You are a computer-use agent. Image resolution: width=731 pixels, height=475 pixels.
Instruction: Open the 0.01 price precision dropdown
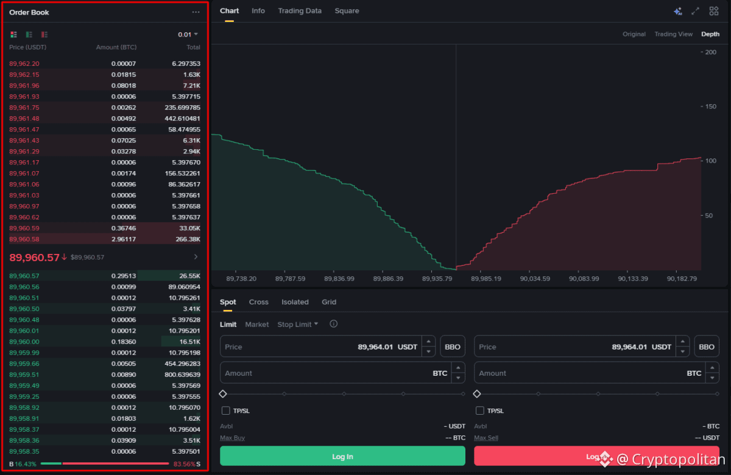tap(188, 35)
